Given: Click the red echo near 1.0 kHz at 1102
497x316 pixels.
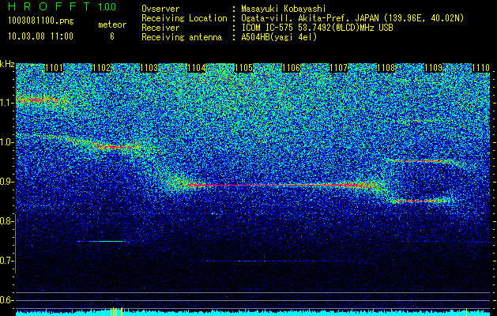Looking at the screenshot, I should [117, 147].
